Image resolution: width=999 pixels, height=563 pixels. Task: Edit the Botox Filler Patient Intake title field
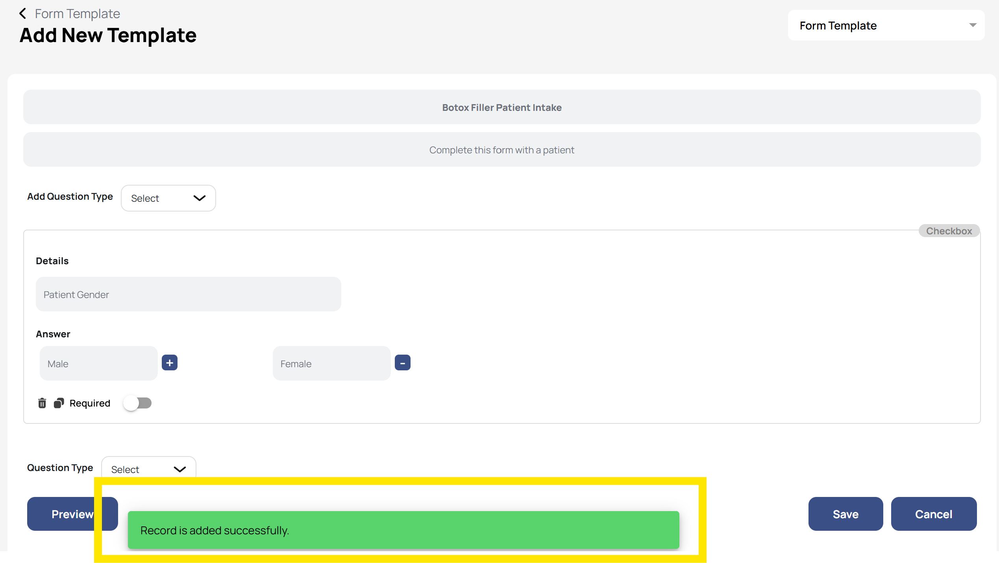[x=501, y=107]
